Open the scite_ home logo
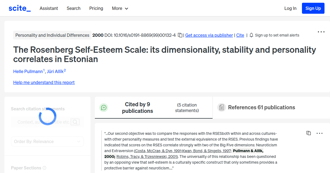This screenshot has width=330, height=173. [19, 8]
